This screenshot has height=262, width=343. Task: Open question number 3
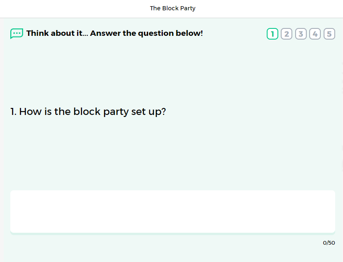point(301,34)
